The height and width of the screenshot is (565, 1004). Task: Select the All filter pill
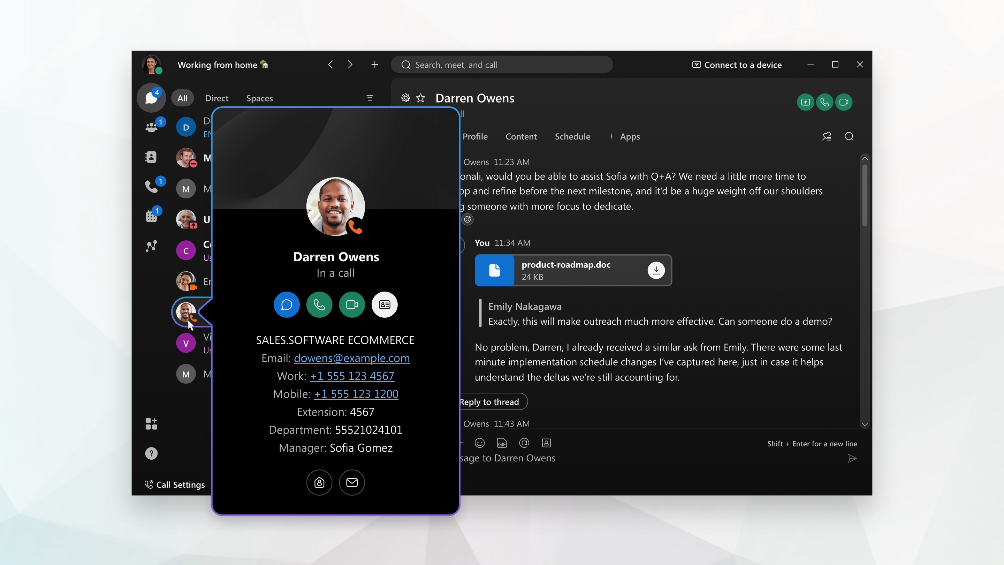[182, 98]
